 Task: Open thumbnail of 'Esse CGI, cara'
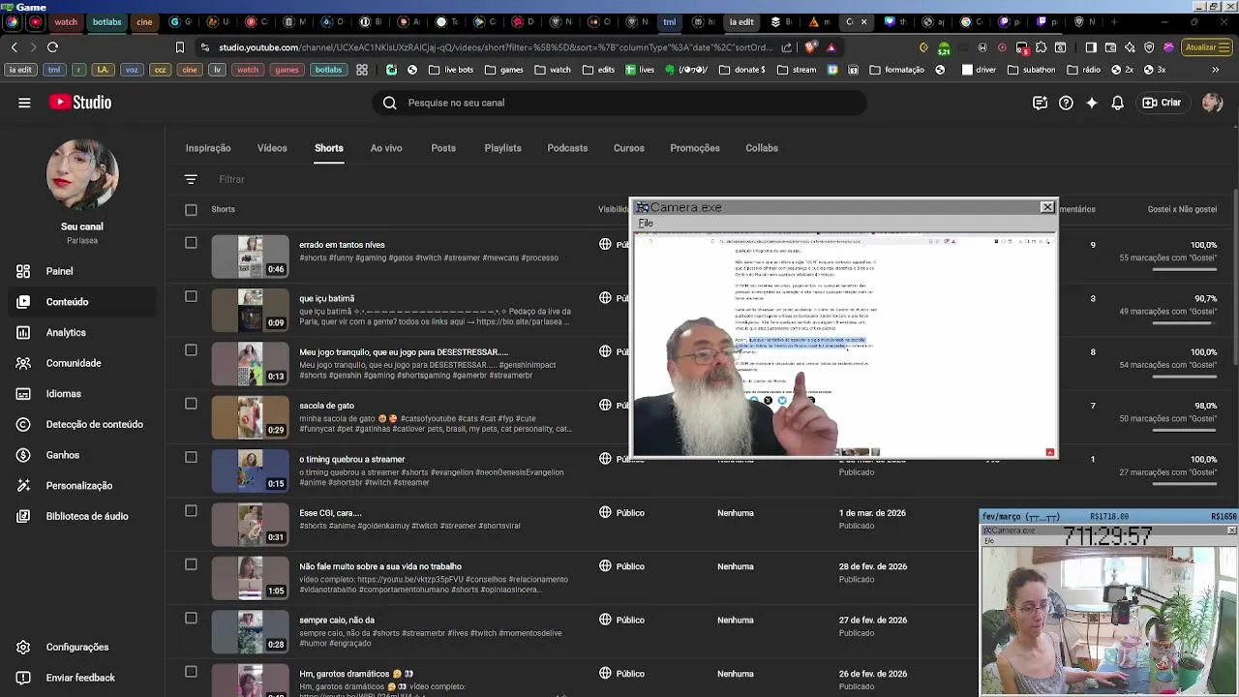point(251,525)
